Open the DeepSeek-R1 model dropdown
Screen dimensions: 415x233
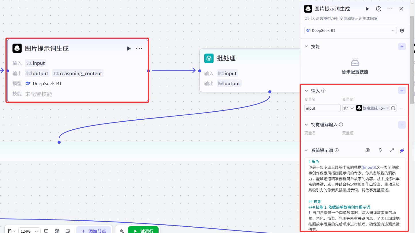point(351,31)
